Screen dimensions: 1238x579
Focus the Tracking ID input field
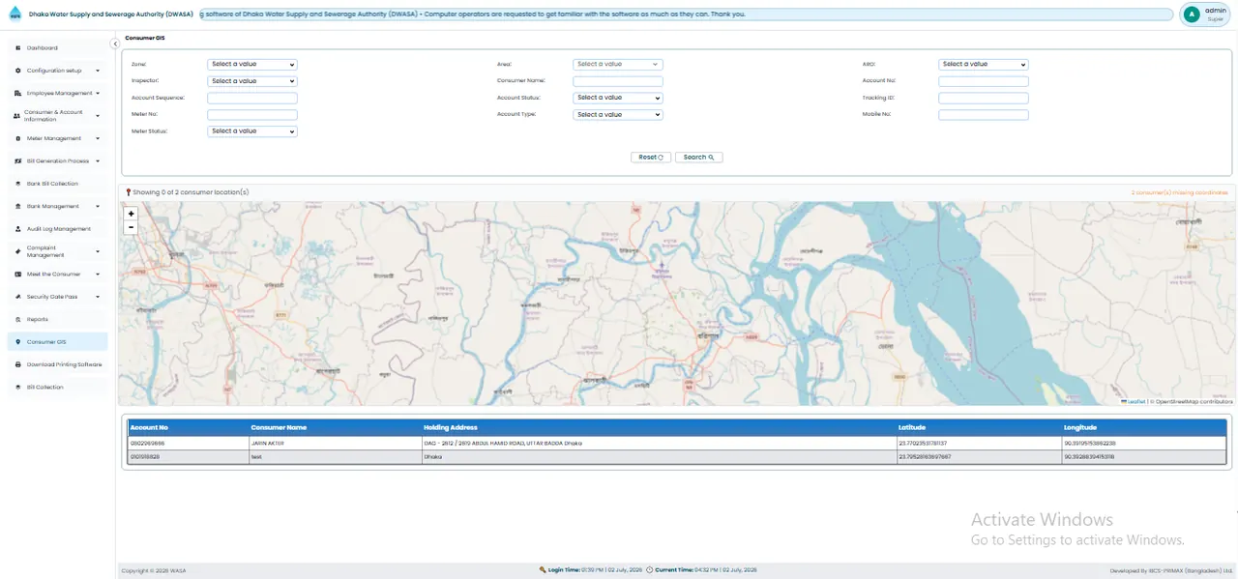[984, 98]
